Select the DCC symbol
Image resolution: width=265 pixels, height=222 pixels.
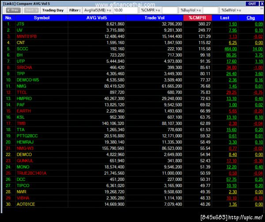(x=21, y=180)
